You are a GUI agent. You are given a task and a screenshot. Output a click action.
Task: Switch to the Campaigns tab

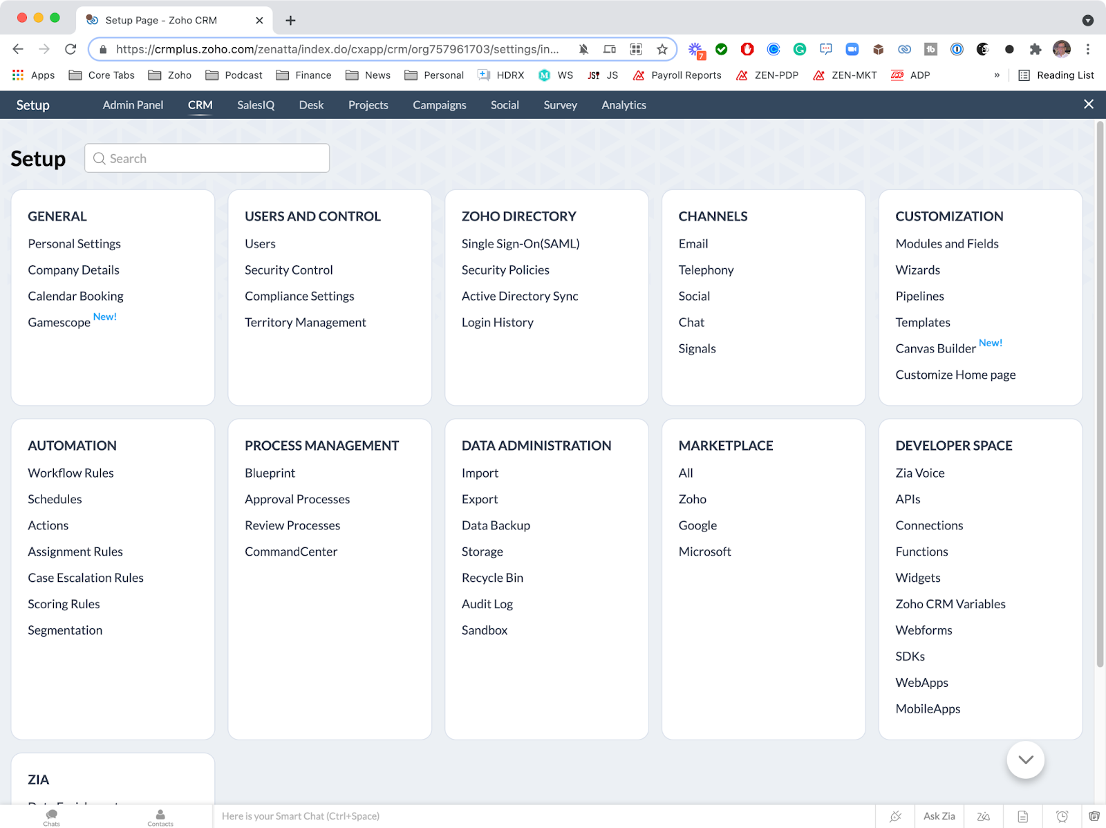440,105
